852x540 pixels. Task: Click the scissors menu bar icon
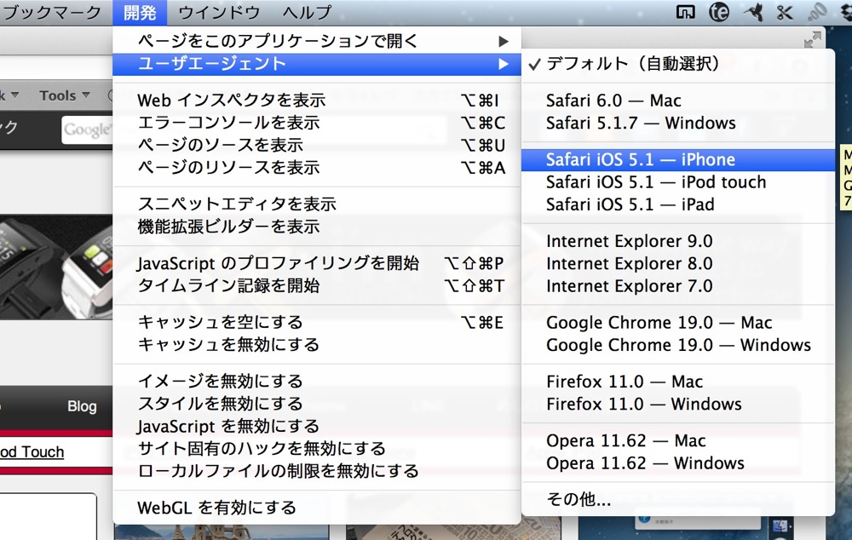tap(784, 11)
